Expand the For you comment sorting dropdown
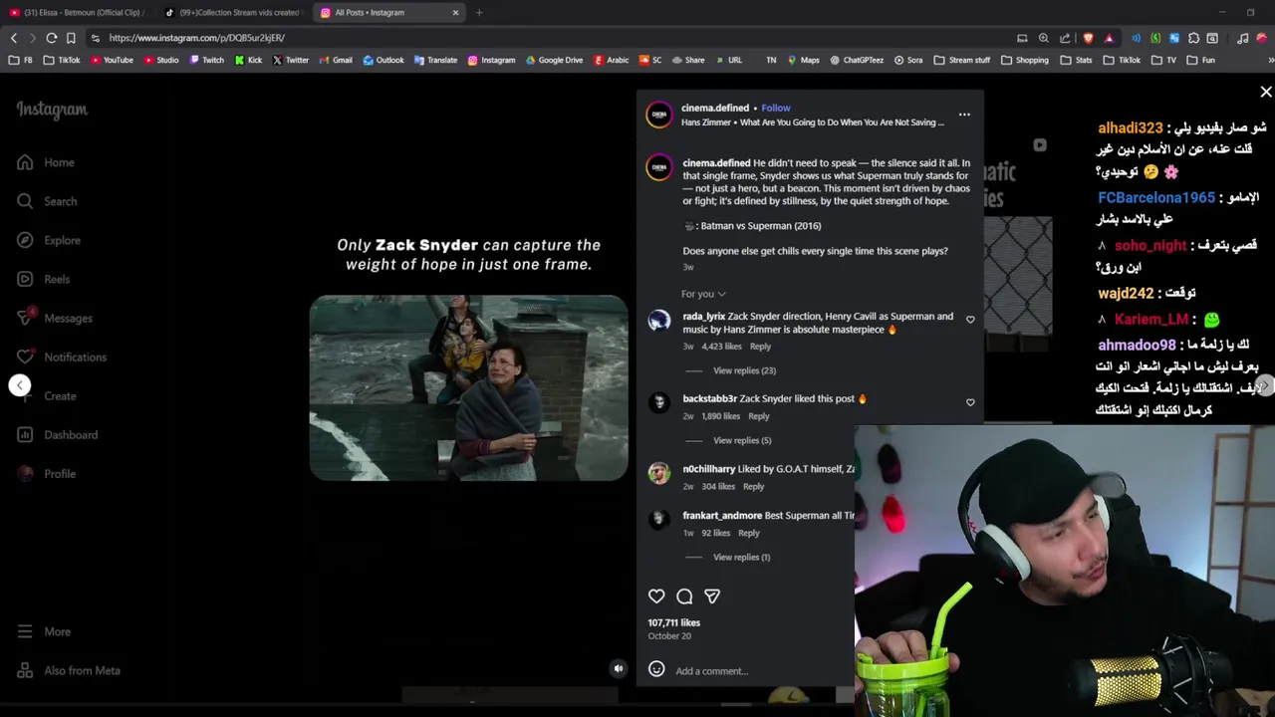The image size is (1275, 717). coord(703,294)
